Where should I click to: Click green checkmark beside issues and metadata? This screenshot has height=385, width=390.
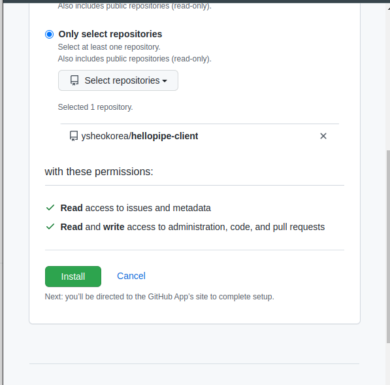50,208
